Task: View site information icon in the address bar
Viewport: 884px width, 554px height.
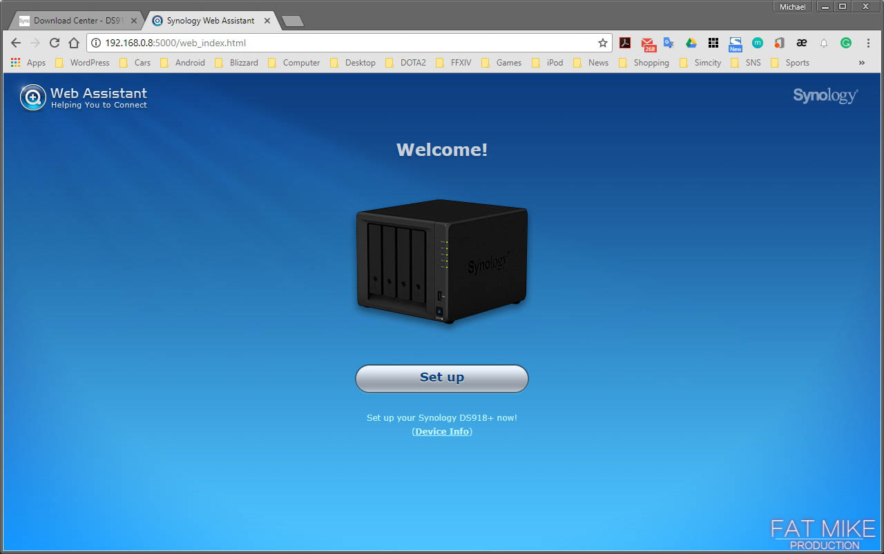Action: point(96,43)
